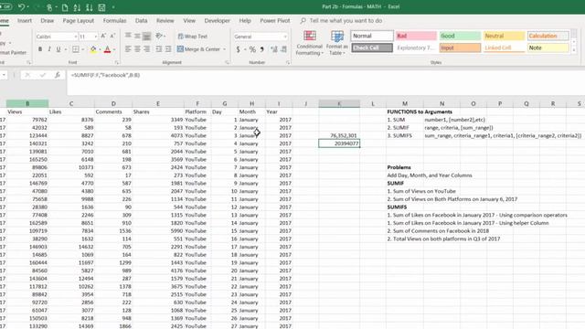
Task: Toggle Wrap Text on the selected cell
Action: (x=193, y=37)
